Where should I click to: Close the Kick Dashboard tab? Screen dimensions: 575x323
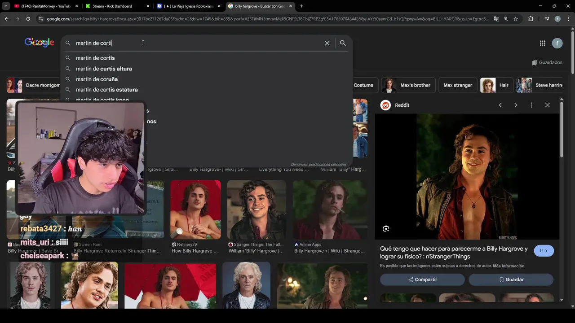(148, 6)
